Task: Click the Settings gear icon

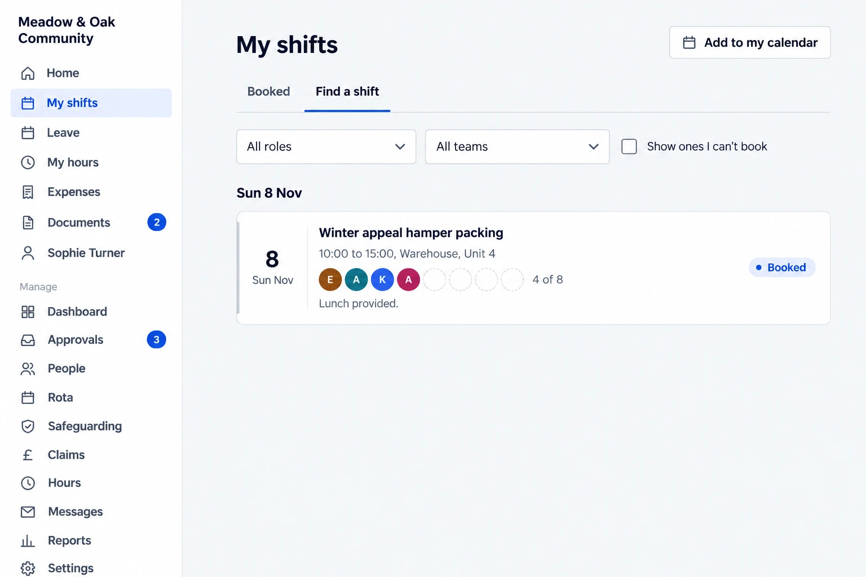Action: (28, 568)
